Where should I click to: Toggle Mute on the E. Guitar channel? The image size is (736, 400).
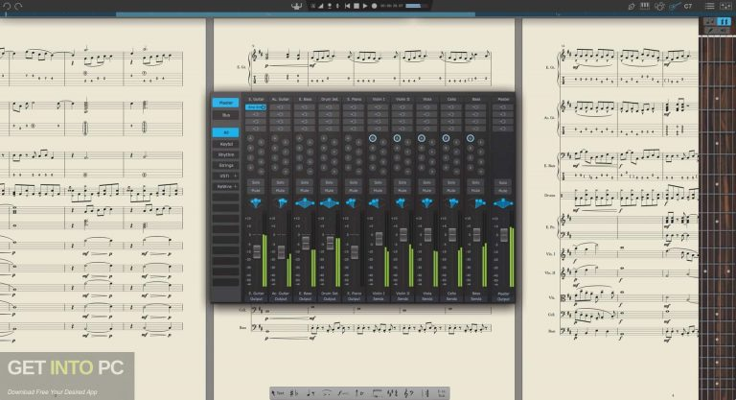pyautogui.click(x=256, y=190)
